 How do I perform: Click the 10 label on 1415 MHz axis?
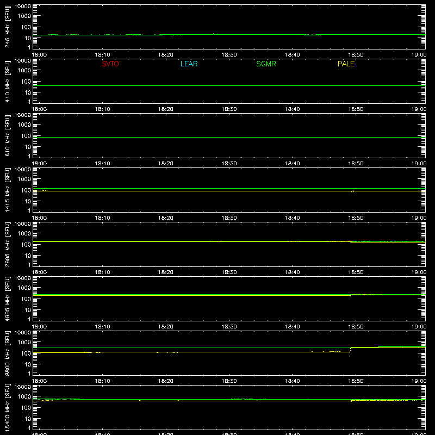[28, 201]
